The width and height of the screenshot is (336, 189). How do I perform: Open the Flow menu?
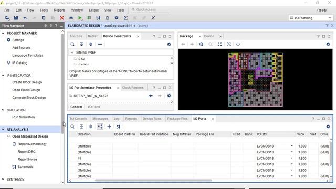(30, 10)
